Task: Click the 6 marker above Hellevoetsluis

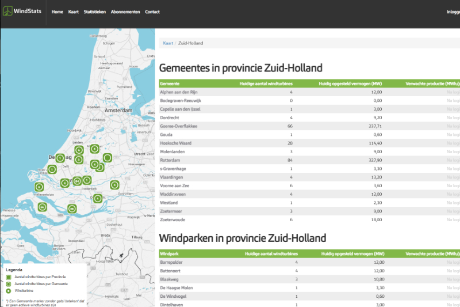Action: point(39,187)
